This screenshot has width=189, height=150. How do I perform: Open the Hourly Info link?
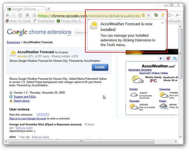click(x=145, y=73)
